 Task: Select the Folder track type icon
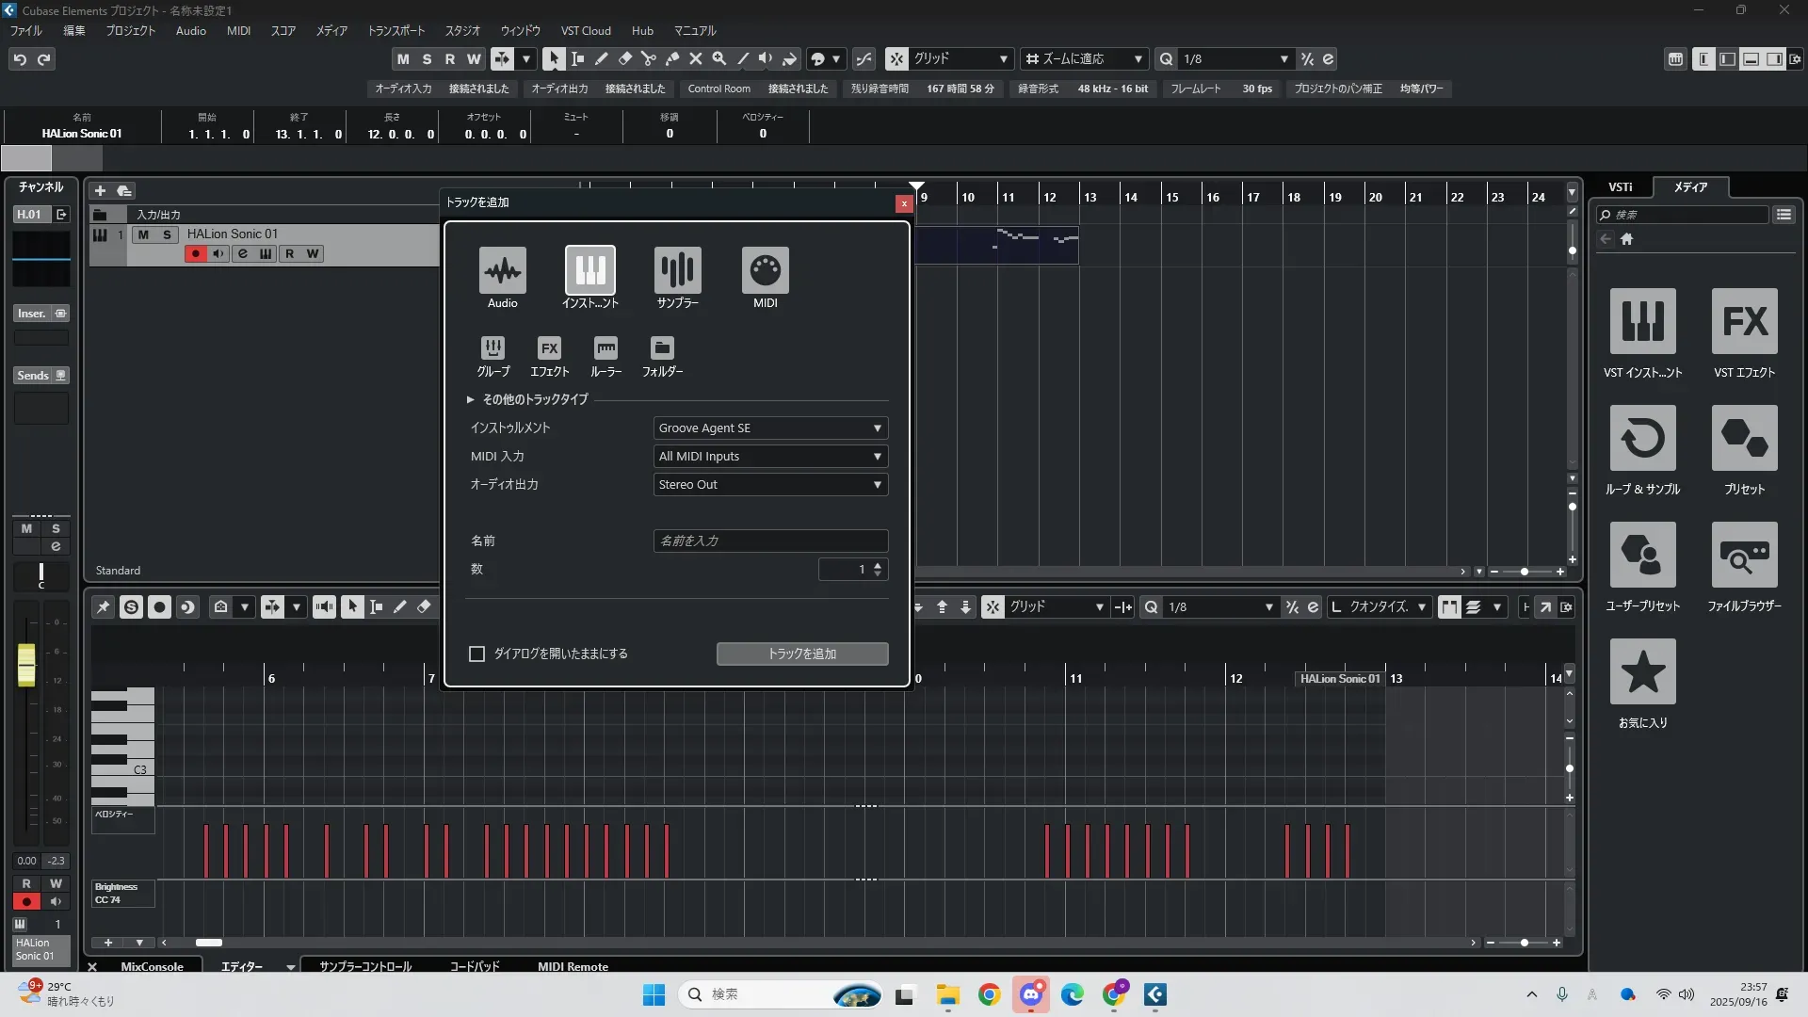(x=662, y=348)
